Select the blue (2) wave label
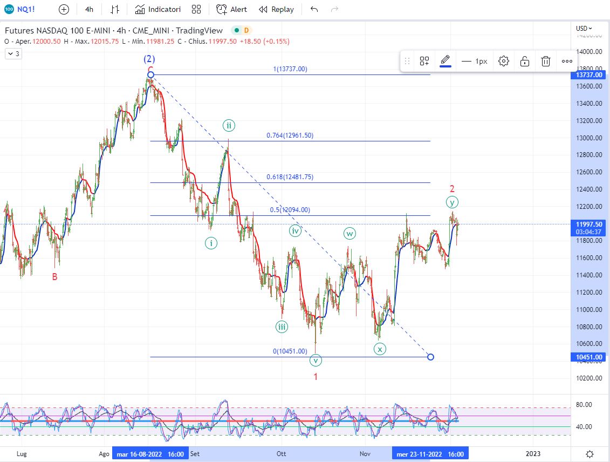Viewport: 610px width, 462px height. 149,59
